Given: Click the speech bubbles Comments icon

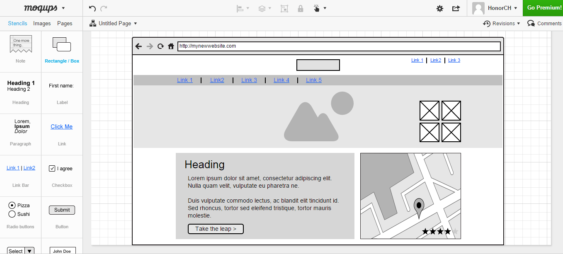Looking at the screenshot, I should click(x=531, y=24).
